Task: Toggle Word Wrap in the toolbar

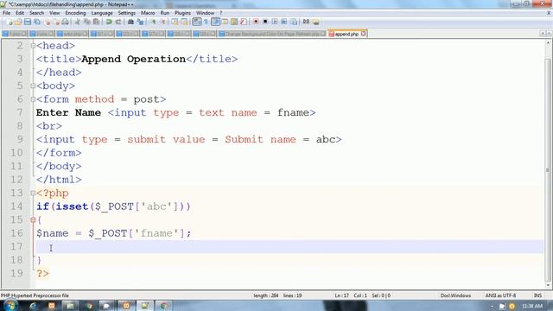Action: point(197,22)
